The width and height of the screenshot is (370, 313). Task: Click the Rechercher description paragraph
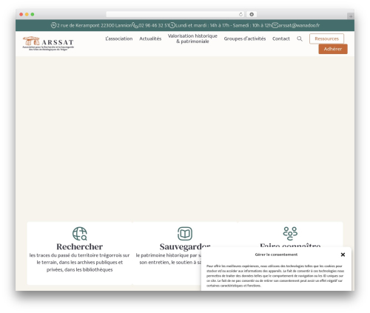[x=80, y=263]
